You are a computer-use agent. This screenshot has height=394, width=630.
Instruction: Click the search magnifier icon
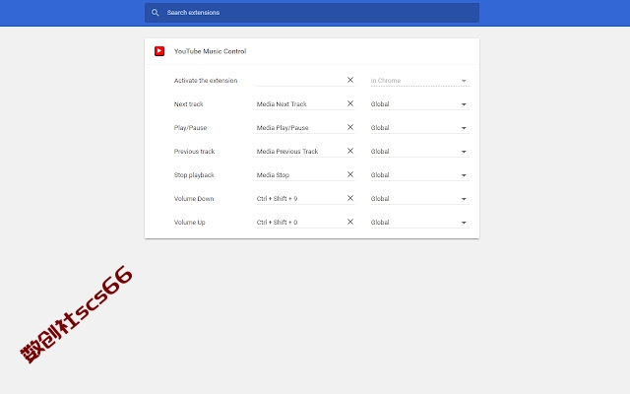(x=156, y=13)
